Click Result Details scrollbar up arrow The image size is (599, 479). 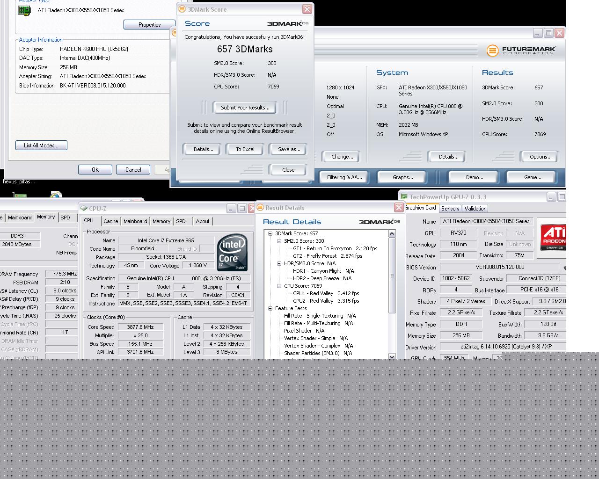pyautogui.click(x=392, y=233)
